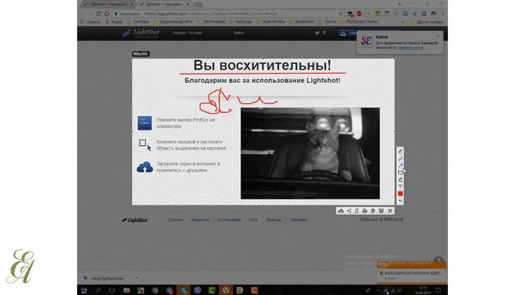Open Twitter icon in Lightshot header
This screenshot has height=295, width=525.
coord(317,33)
